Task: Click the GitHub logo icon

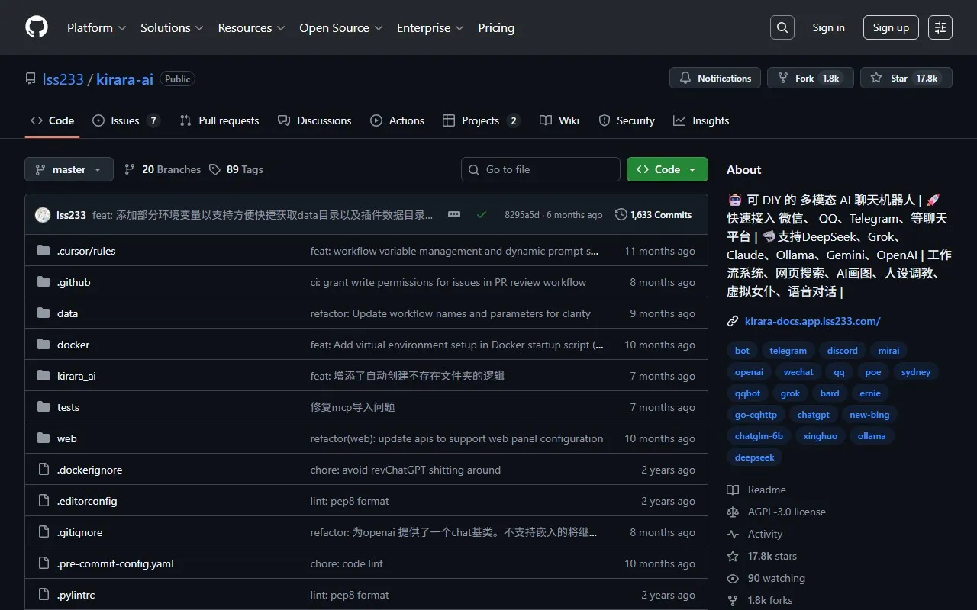Action: pos(37,27)
